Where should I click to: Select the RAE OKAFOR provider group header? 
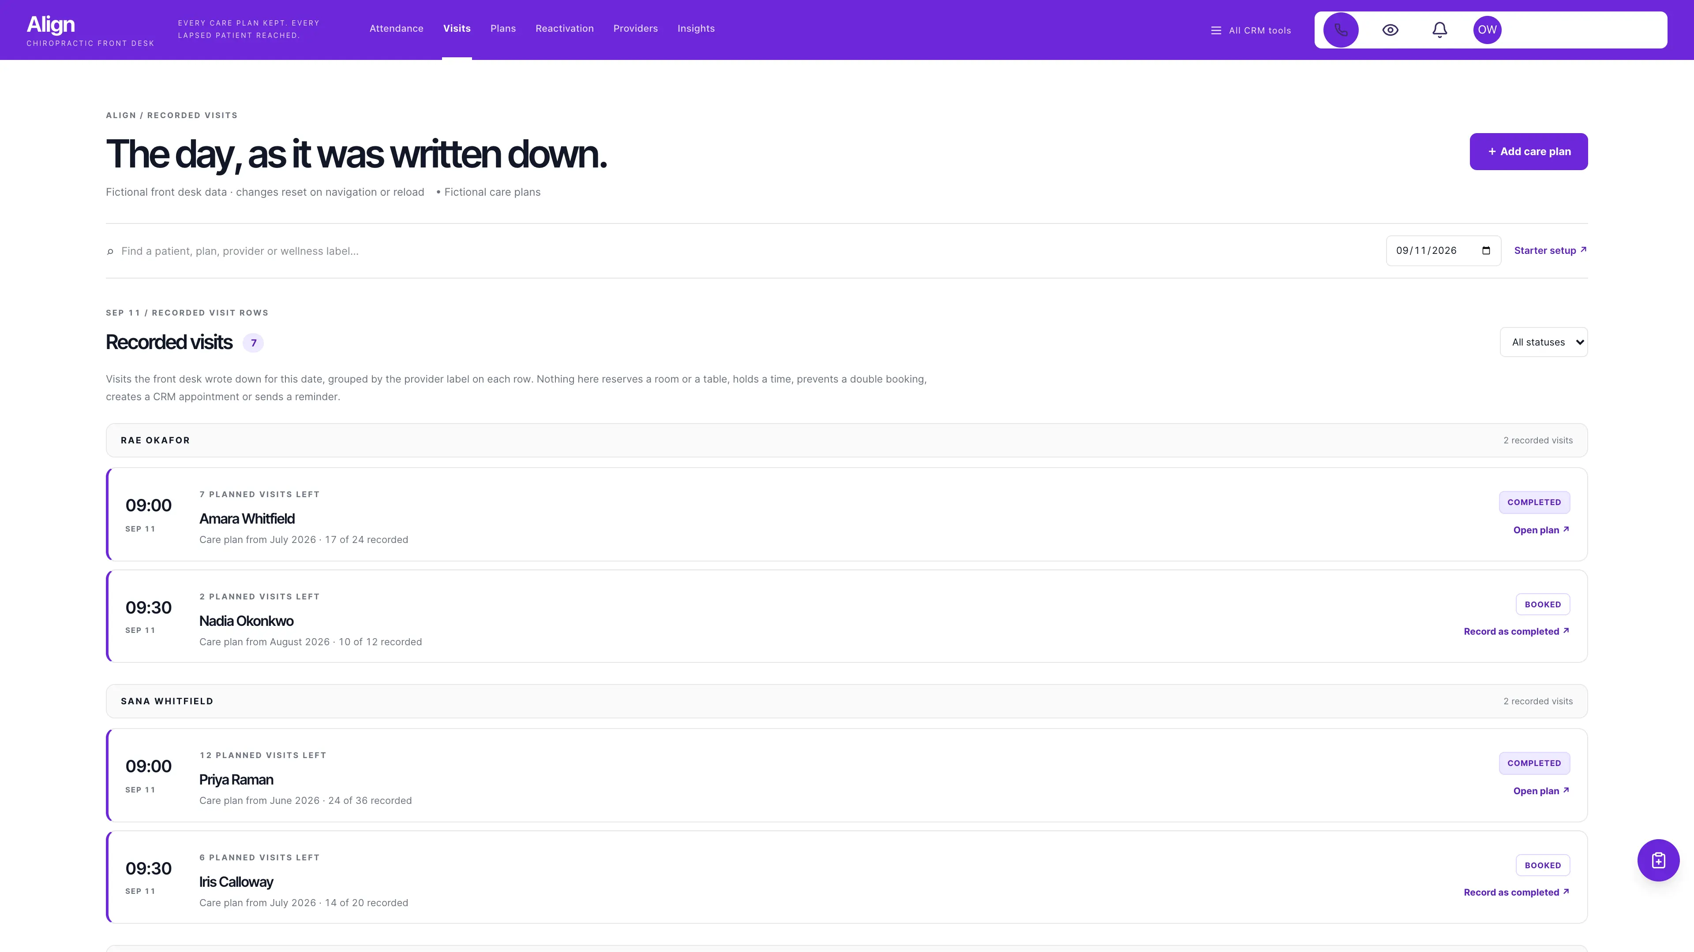847,440
